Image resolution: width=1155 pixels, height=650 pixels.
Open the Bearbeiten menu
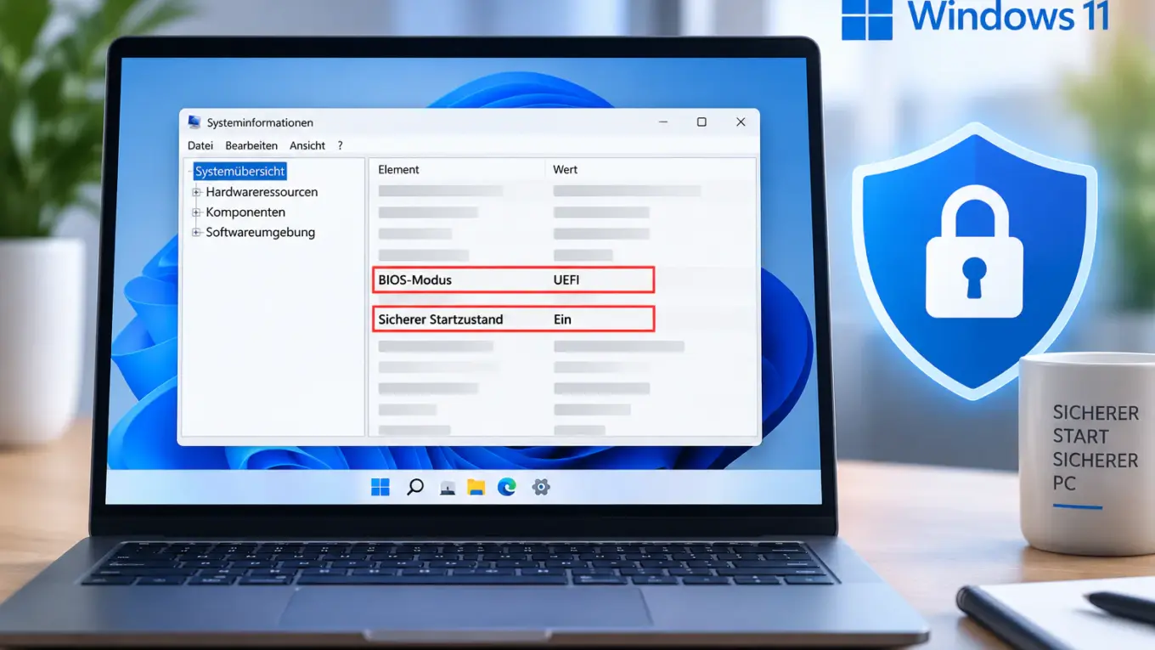(251, 145)
